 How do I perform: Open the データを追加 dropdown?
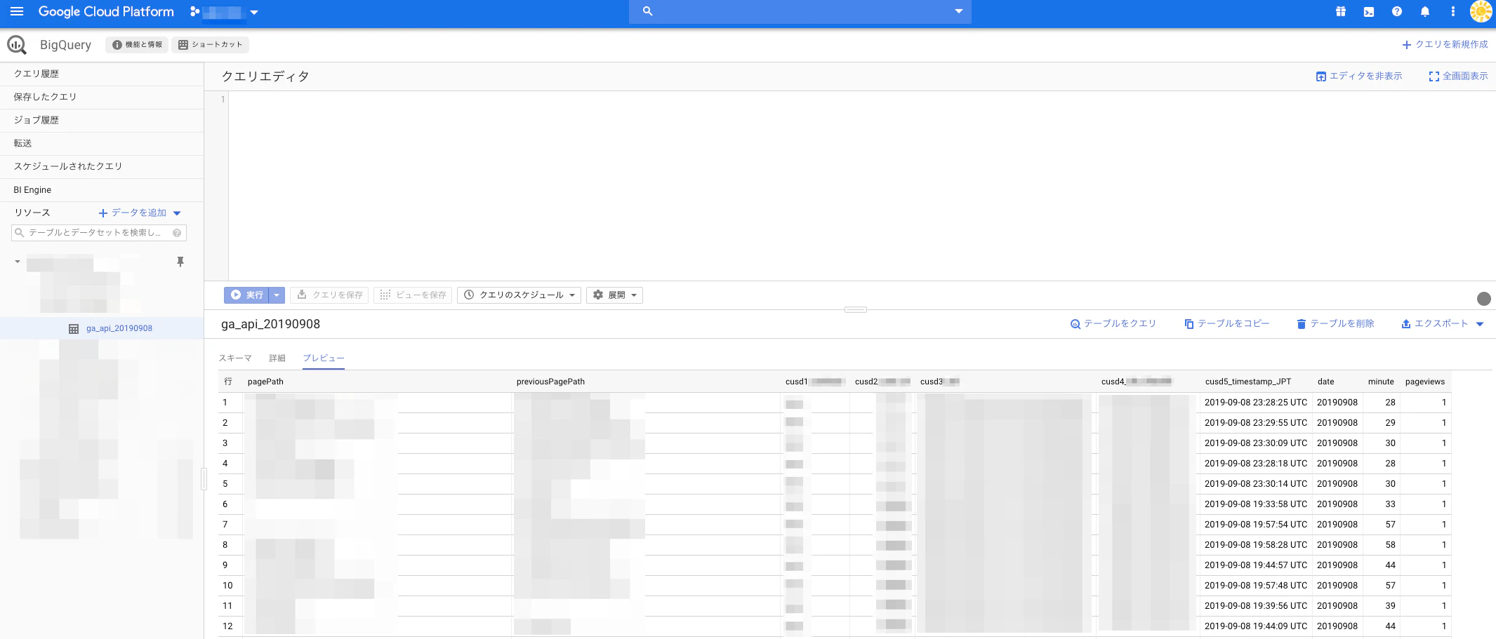click(140, 213)
